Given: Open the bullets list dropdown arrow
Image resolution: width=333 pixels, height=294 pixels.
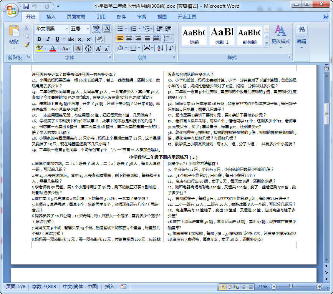Looking at the screenshot, I should pyautogui.click(x=126, y=28).
